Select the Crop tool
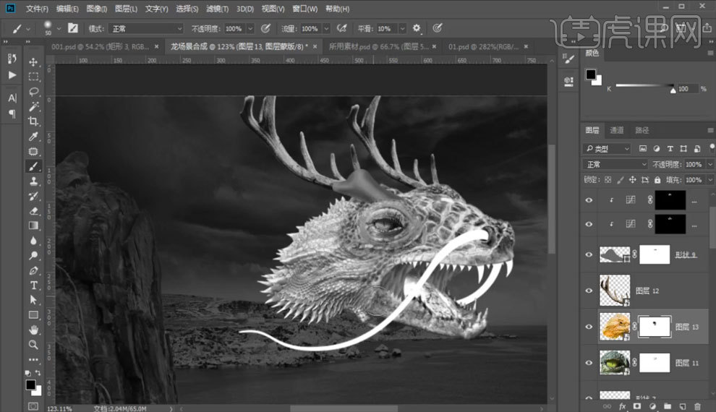 (33, 121)
